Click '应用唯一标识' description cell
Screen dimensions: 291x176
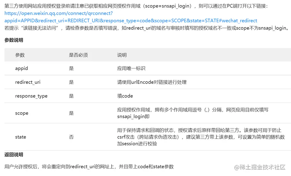pyautogui.click(x=131, y=68)
